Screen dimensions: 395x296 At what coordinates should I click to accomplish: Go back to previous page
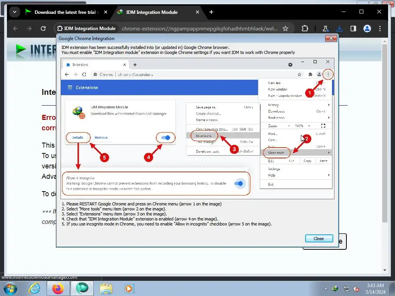click(x=15, y=29)
